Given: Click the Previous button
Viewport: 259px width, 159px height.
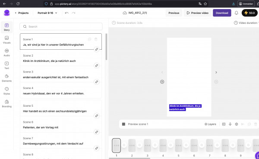Looking at the screenshot, I should [x=174, y=13].
